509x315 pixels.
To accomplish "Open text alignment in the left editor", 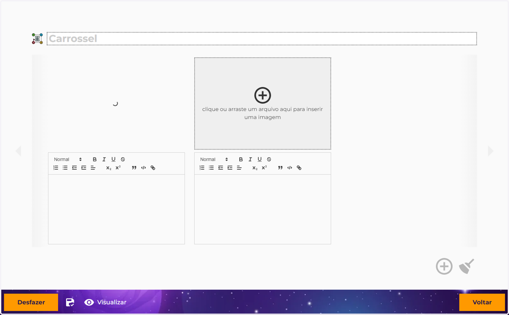I will tap(93, 168).
